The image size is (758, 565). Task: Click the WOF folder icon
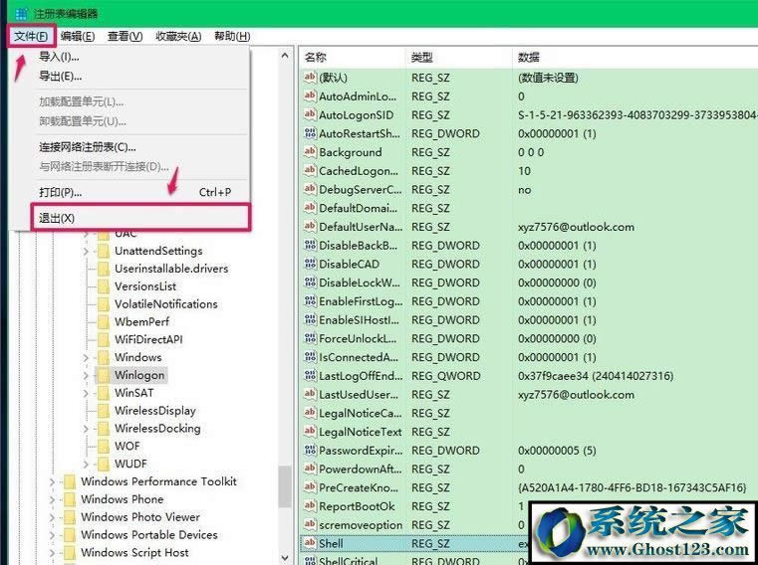click(x=103, y=447)
